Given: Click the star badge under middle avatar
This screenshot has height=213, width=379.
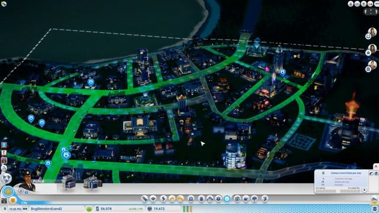Looking at the screenshot, I should pos(368,53).
